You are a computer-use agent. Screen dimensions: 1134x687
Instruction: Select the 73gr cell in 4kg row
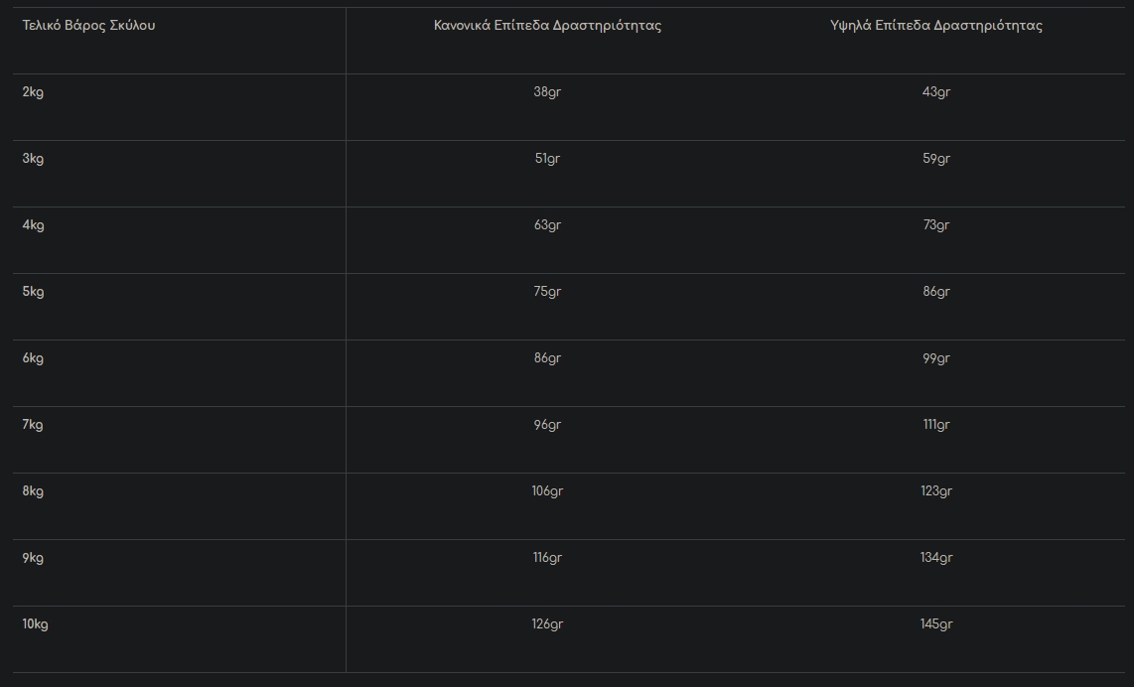pyautogui.click(x=936, y=225)
